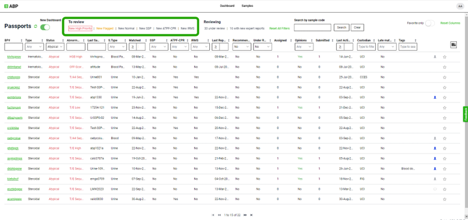Image resolution: width=468 pixels, height=220 pixels.
Task: Click the refresh icon beside Passports heading
Action: click(36, 27)
